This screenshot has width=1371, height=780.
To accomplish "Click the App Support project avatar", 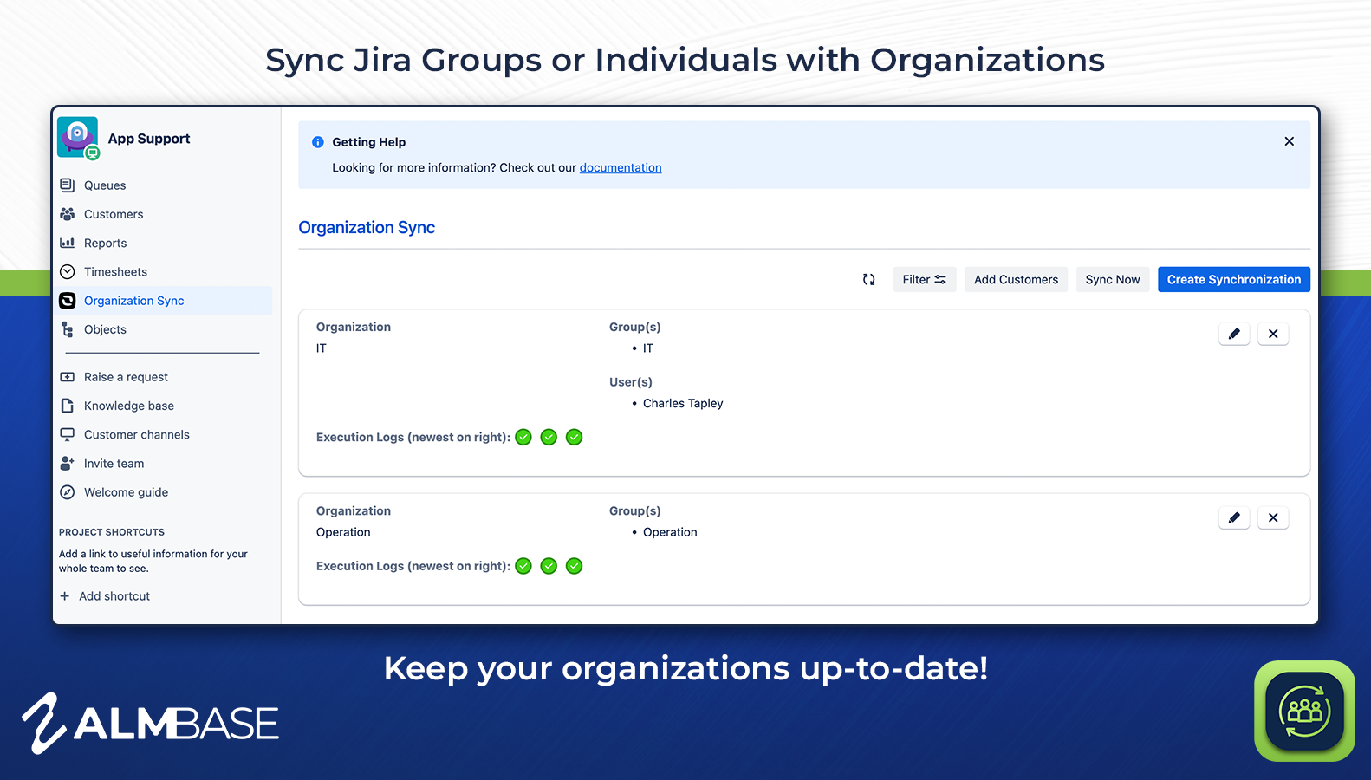I will (x=78, y=138).
